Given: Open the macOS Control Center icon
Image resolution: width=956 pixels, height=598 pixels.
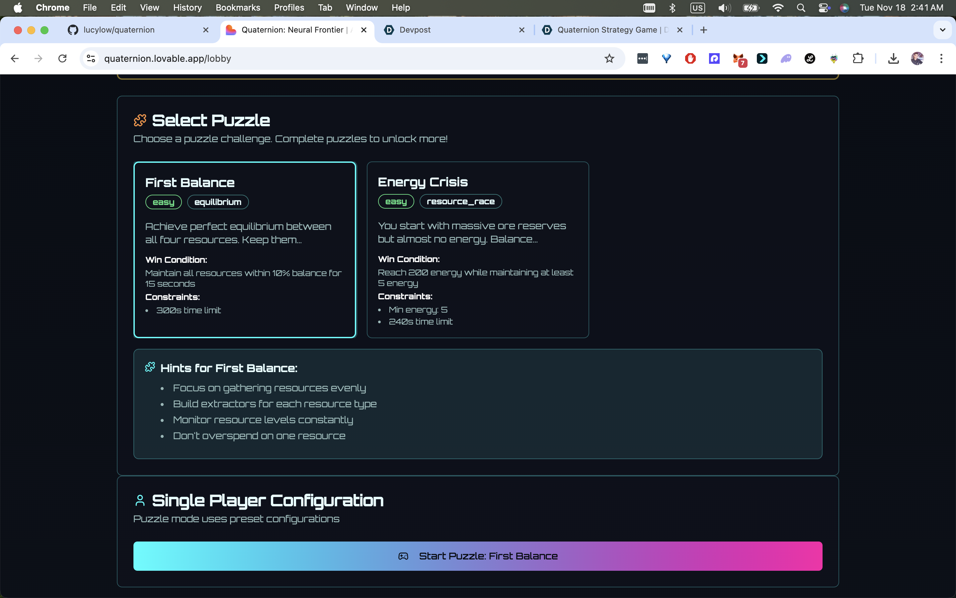Looking at the screenshot, I should point(824,8).
